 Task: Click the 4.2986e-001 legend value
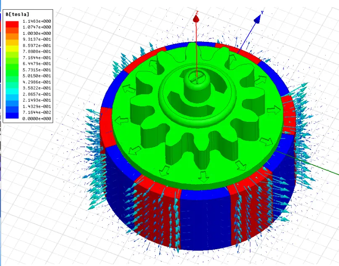click(x=37, y=82)
